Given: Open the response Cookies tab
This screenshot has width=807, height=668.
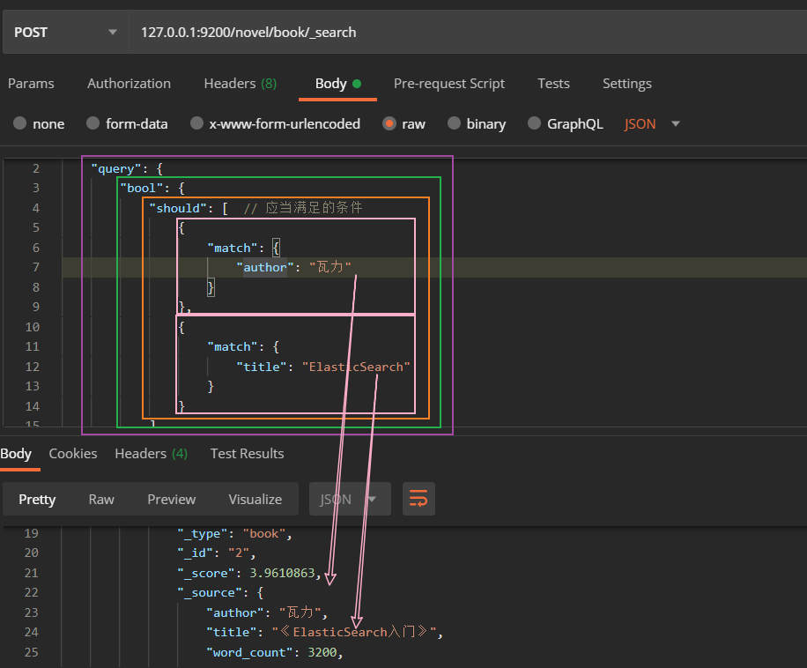Looking at the screenshot, I should [73, 453].
